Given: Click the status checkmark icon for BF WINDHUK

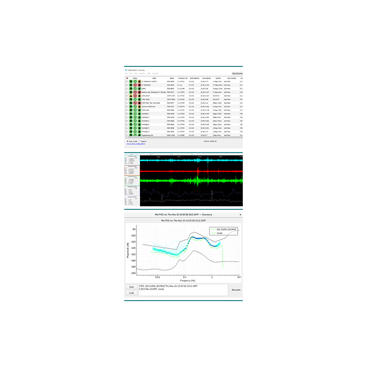Looking at the screenshot, I should tap(131, 85).
